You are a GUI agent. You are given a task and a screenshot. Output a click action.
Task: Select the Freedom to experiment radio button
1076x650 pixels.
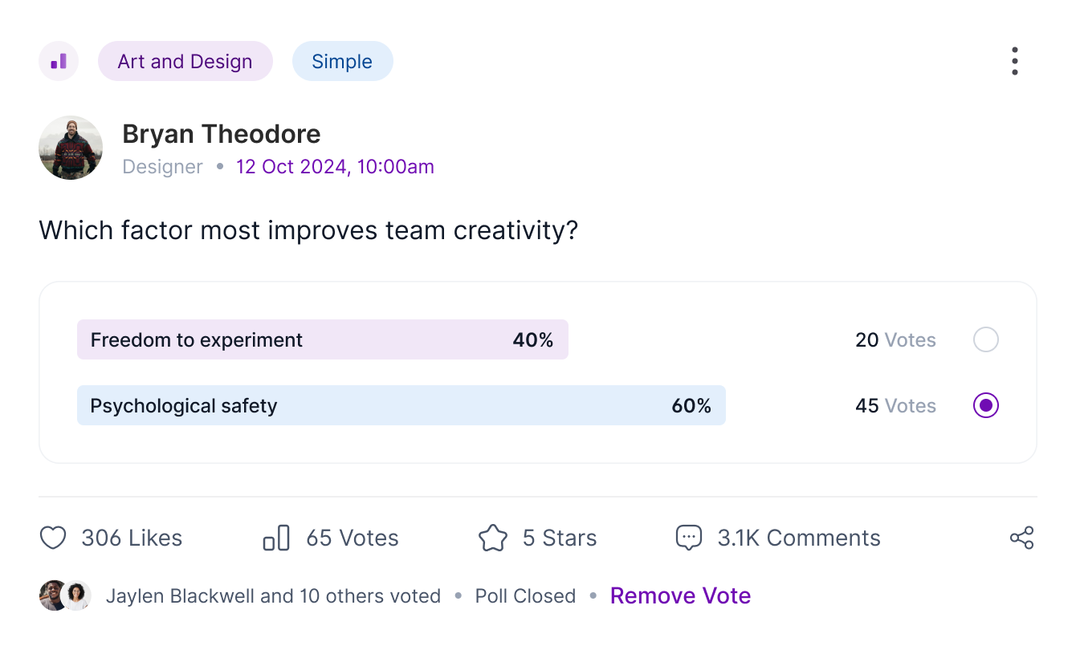[x=986, y=339]
